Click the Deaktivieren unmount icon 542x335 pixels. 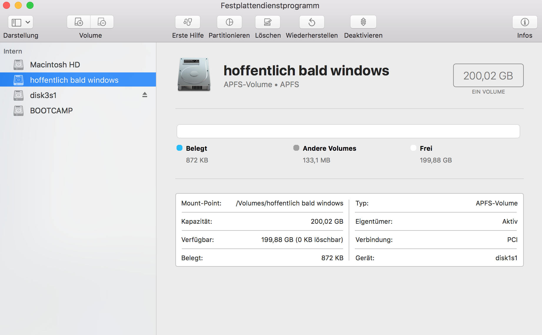pyautogui.click(x=363, y=22)
